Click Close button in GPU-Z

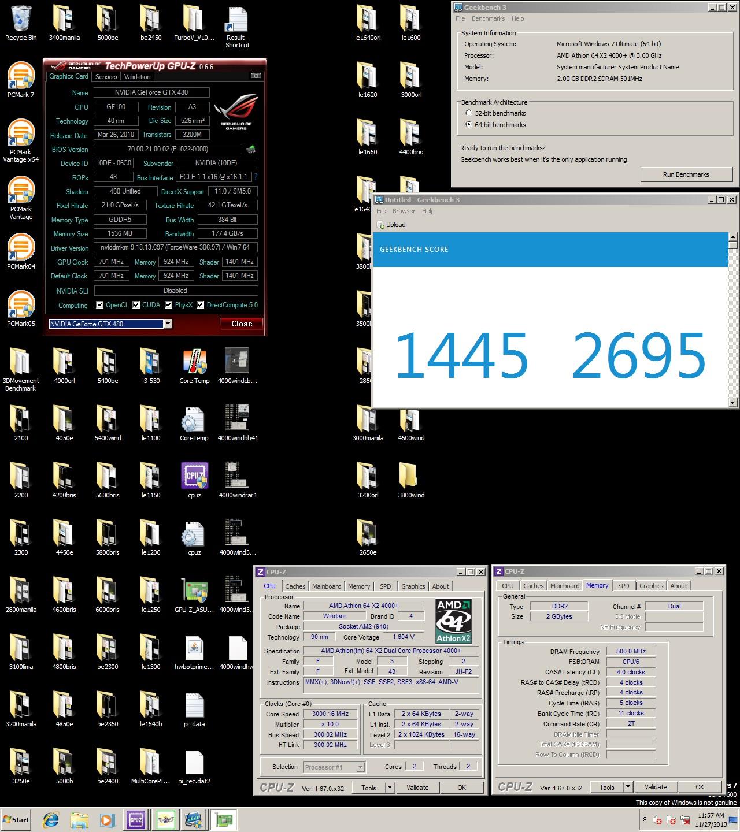[x=242, y=324]
